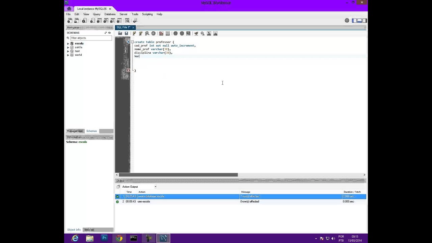Expand the escola schema

(68, 44)
